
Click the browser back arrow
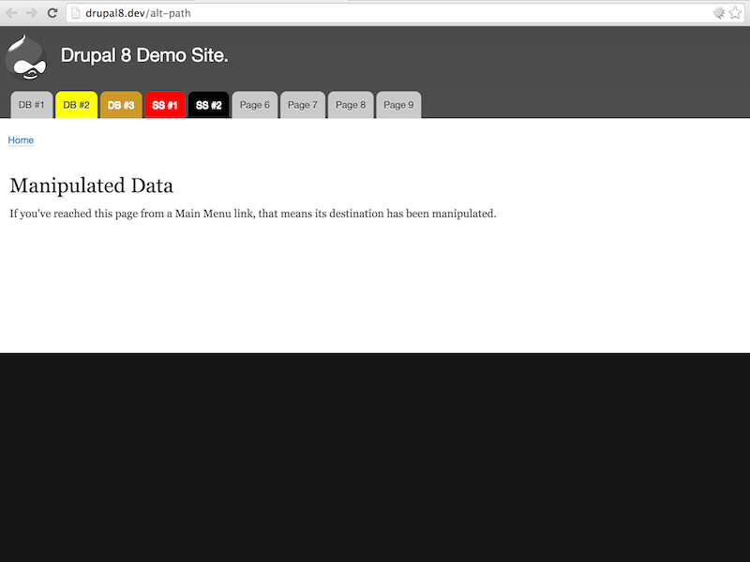pyautogui.click(x=12, y=13)
